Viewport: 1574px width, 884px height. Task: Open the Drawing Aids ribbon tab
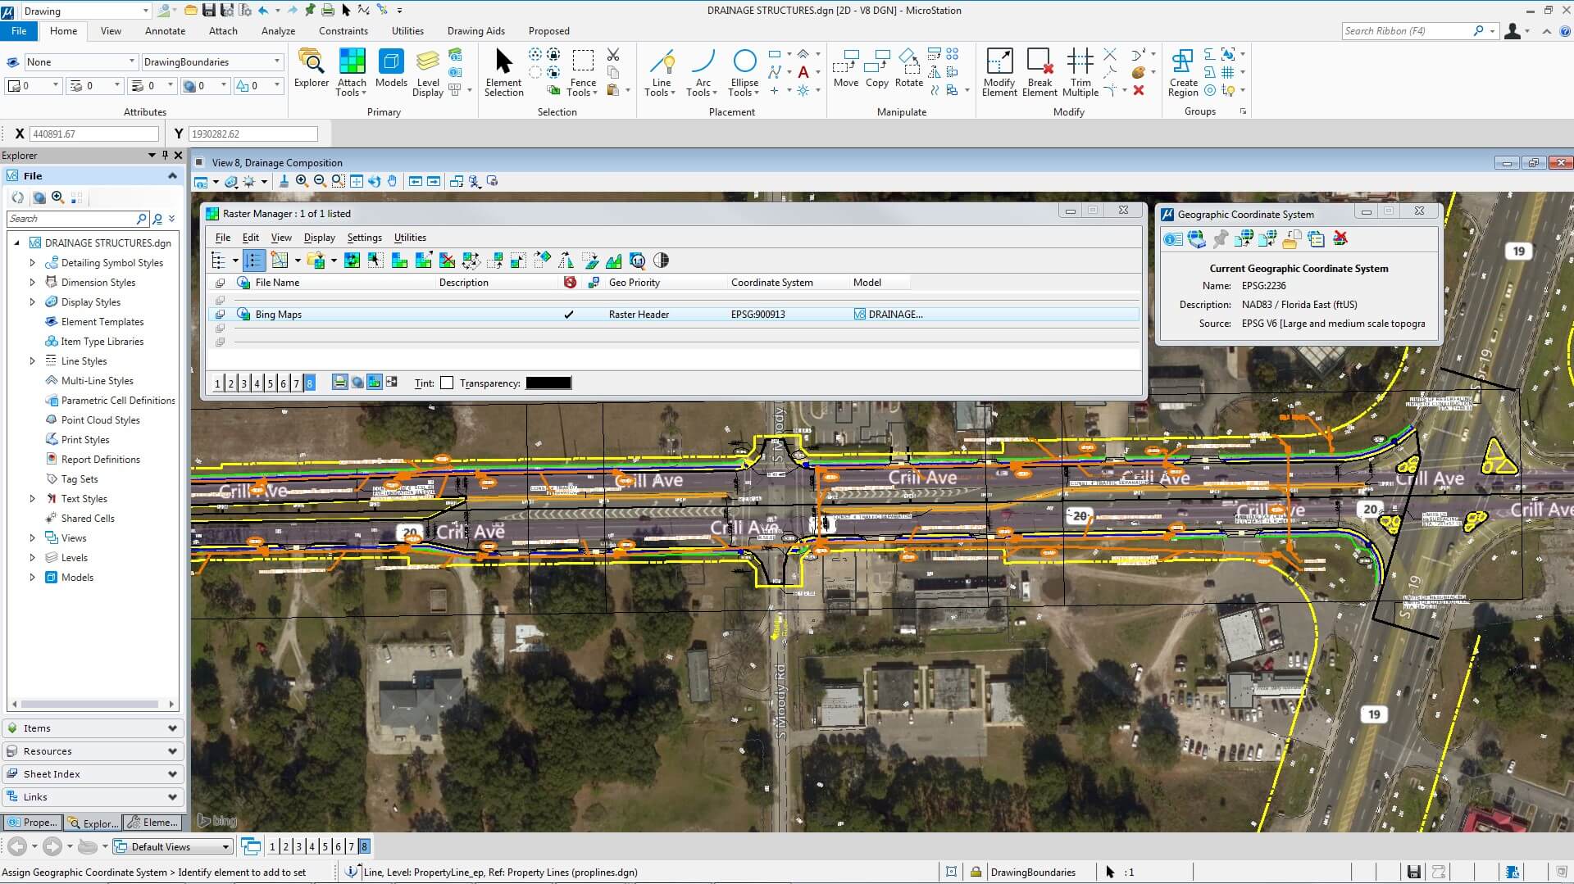(475, 31)
